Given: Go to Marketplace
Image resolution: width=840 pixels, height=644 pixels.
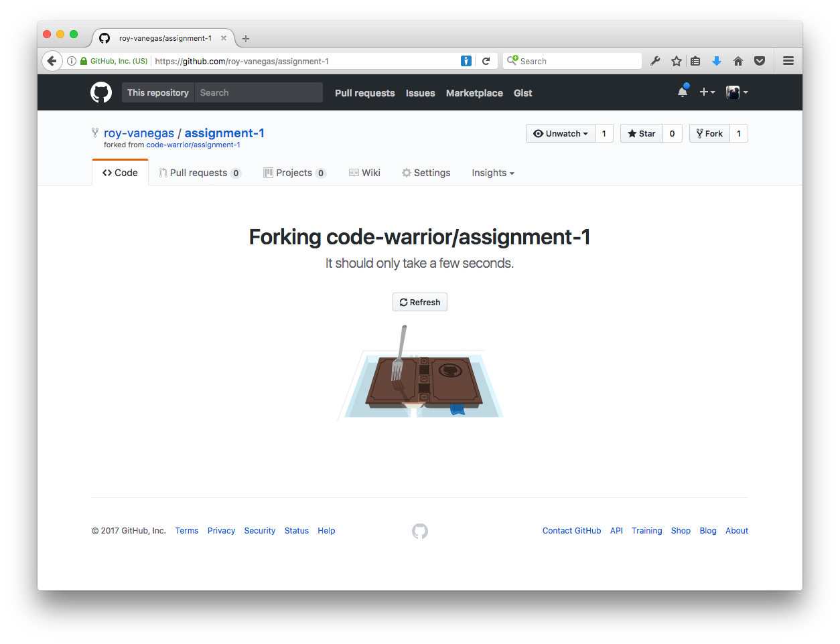Looking at the screenshot, I should (474, 93).
